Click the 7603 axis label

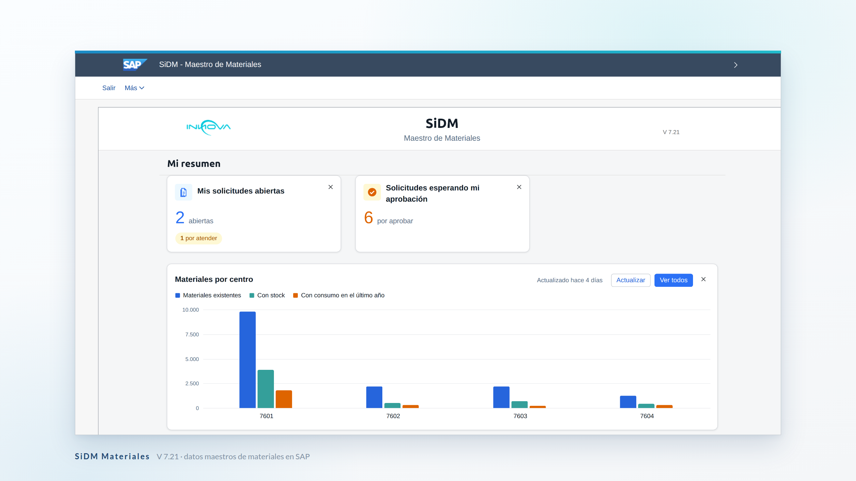(520, 416)
